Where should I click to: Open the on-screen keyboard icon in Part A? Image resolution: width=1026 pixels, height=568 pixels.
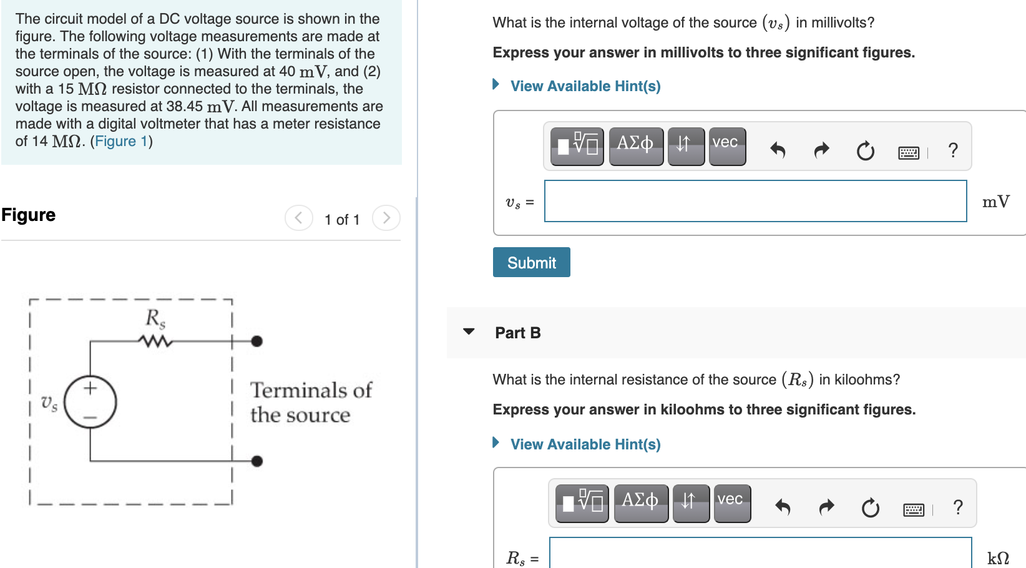[908, 152]
